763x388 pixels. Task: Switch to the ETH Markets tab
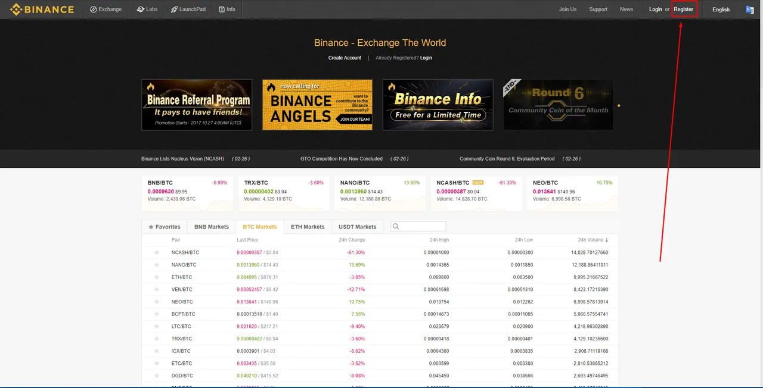click(x=308, y=227)
